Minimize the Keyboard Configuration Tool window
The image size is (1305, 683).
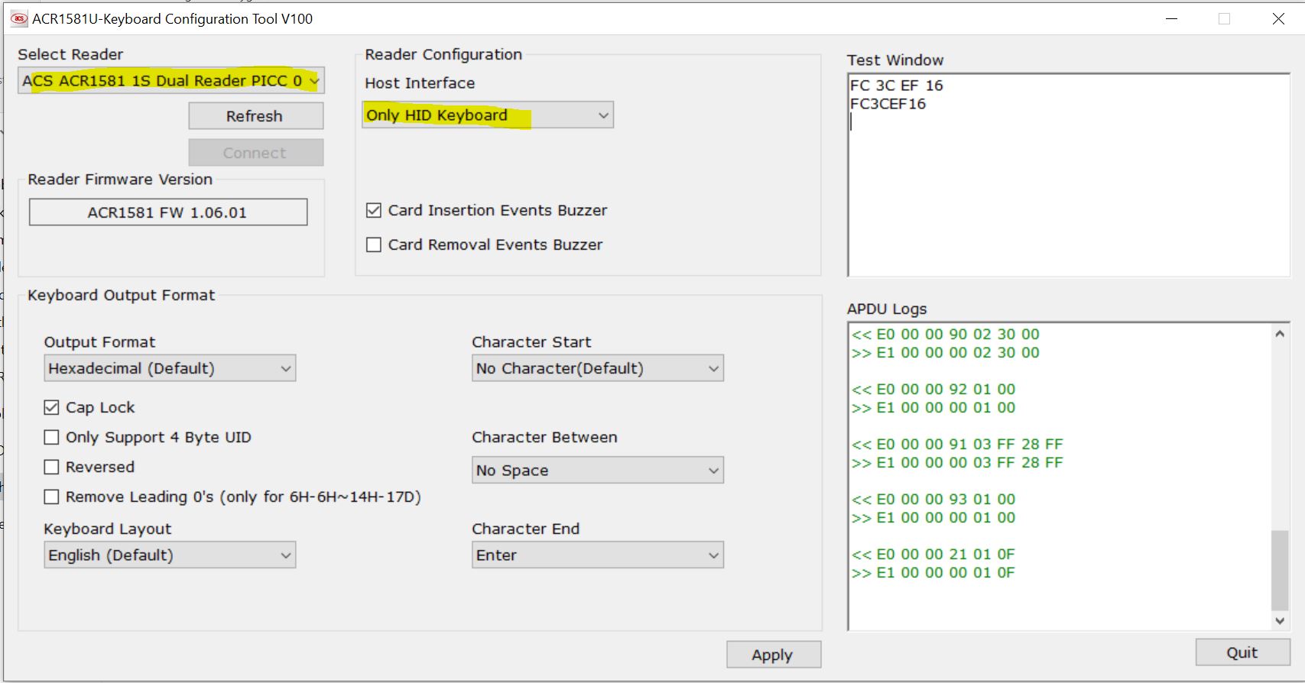coord(1171,18)
